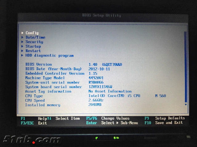This screenshot has width=197, height=147.
Task: Click the board serial value 1ZHYX11S46W
Action: point(100,87)
